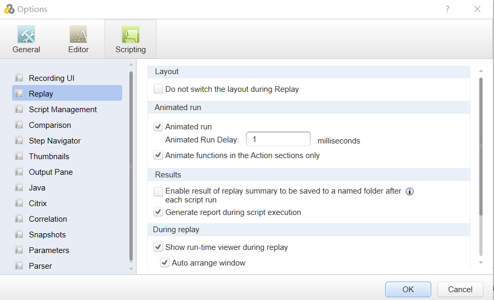
Task: Click the icon beside Parameters
Action: (19, 250)
